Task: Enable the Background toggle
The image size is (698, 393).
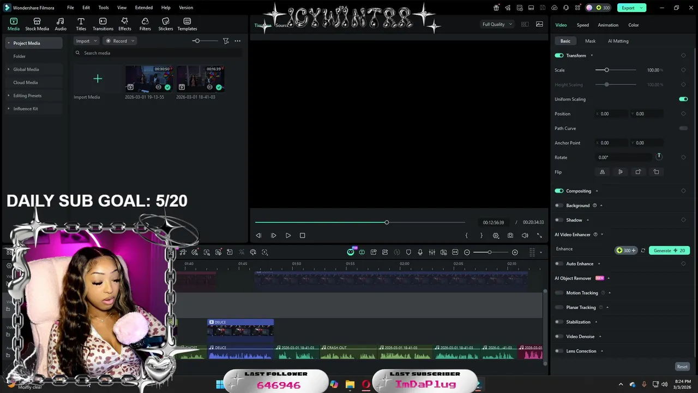Action: pyautogui.click(x=559, y=206)
